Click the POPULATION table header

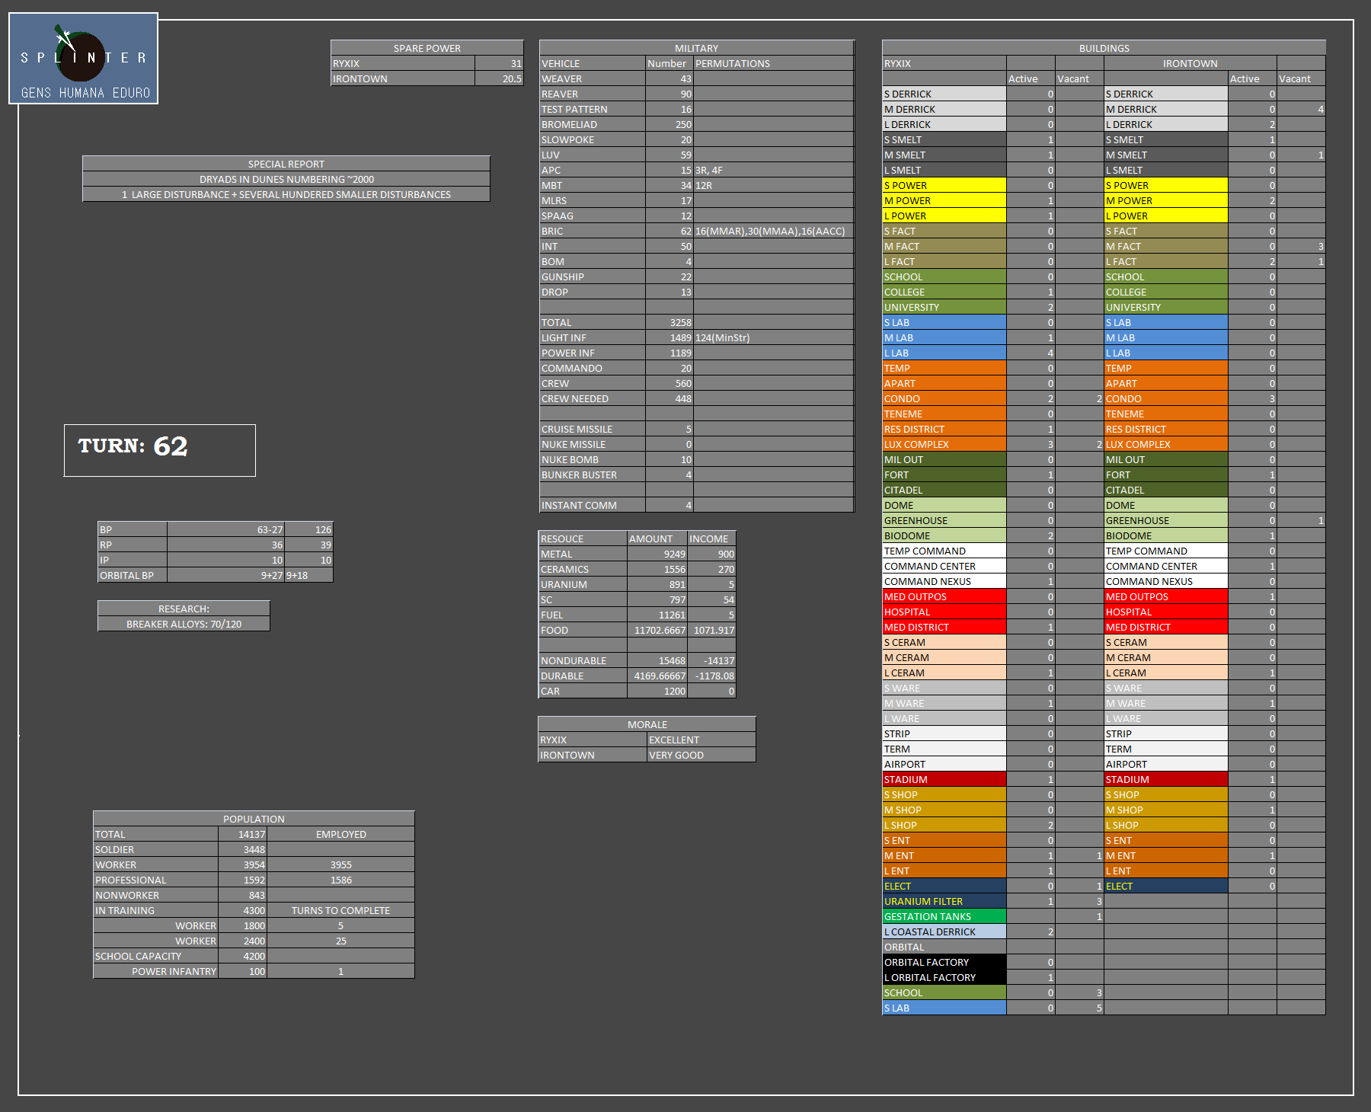point(254,819)
